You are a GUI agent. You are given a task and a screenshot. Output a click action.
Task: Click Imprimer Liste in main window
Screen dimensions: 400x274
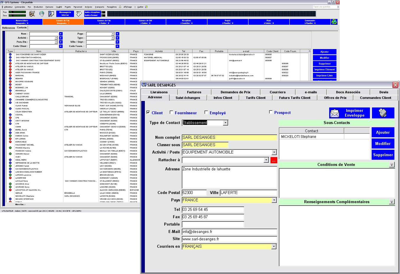click(x=324, y=76)
